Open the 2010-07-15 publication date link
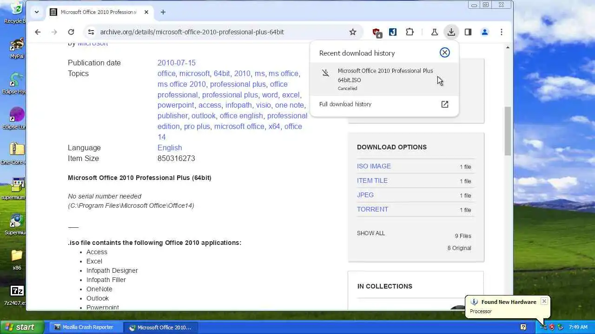The image size is (595, 334). tap(176, 63)
